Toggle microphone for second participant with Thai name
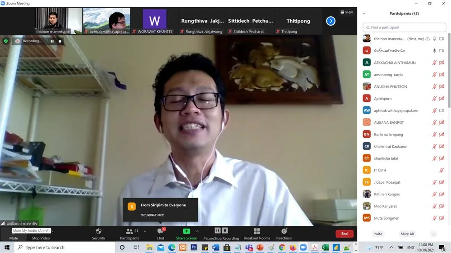451x253 pixels. point(434,51)
